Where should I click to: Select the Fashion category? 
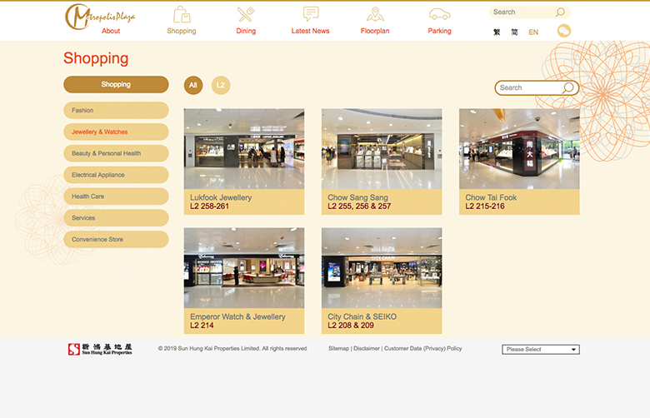tap(116, 111)
